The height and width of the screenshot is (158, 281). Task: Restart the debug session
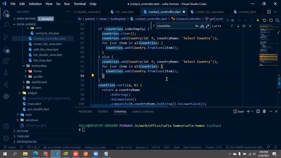[x=264, y=20]
